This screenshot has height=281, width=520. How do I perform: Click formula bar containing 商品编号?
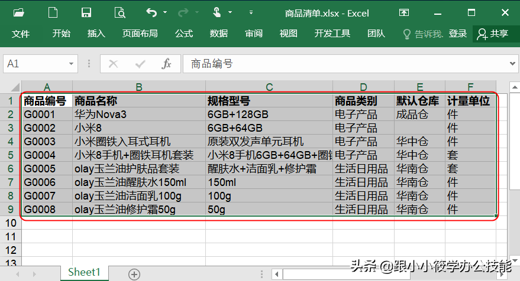[345, 64]
